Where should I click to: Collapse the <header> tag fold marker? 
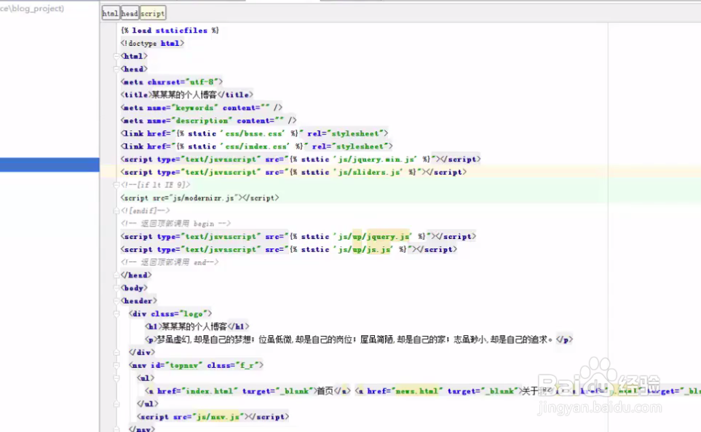tap(116, 301)
